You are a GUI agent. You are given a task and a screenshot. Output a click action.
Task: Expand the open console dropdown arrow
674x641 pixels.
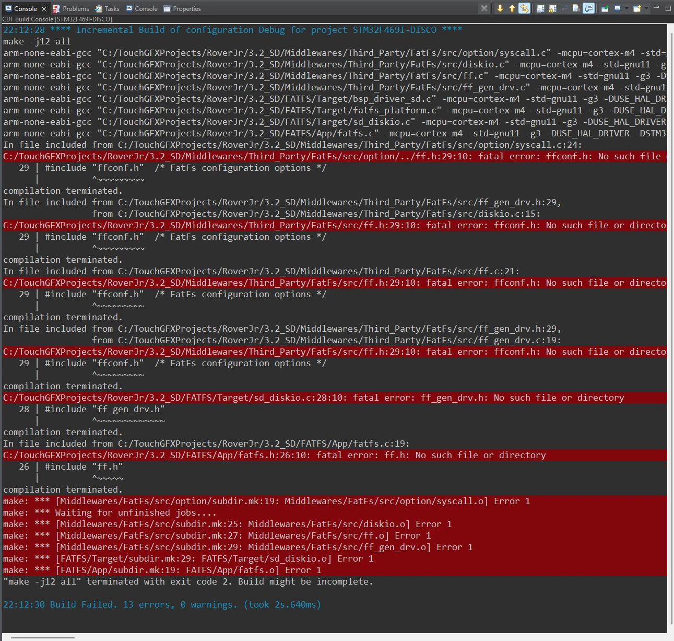click(646, 8)
